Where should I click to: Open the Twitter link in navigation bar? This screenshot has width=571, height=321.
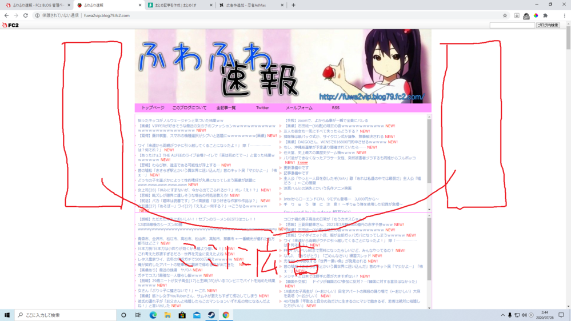(262, 108)
